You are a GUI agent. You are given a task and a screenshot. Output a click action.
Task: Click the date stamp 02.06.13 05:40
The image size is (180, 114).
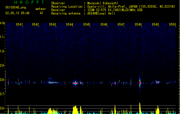point(17,13)
